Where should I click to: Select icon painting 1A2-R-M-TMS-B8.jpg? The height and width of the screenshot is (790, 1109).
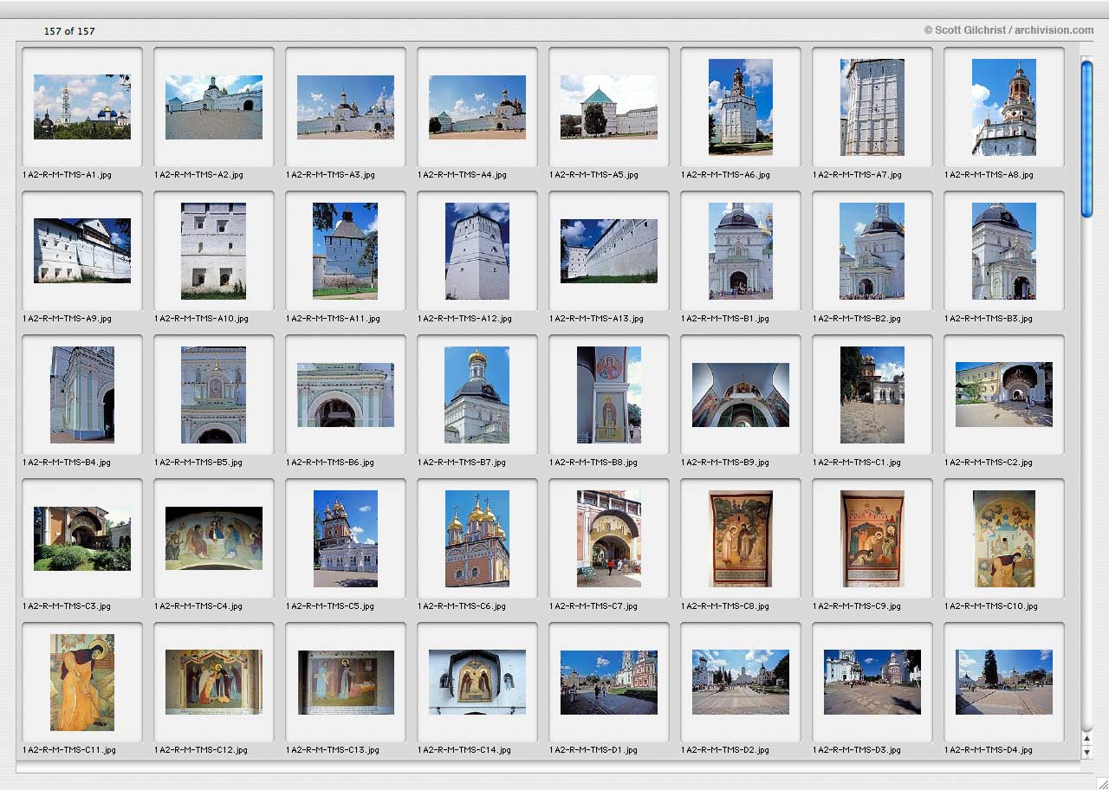pyautogui.click(x=609, y=395)
